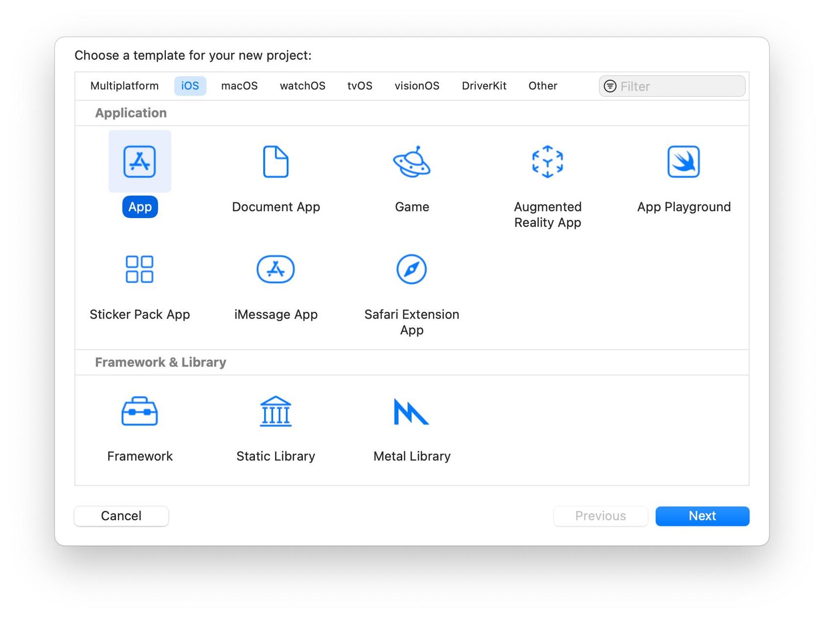Choose the App Playground Swift icon
Viewport: 824px width, 618px height.
pos(683,162)
